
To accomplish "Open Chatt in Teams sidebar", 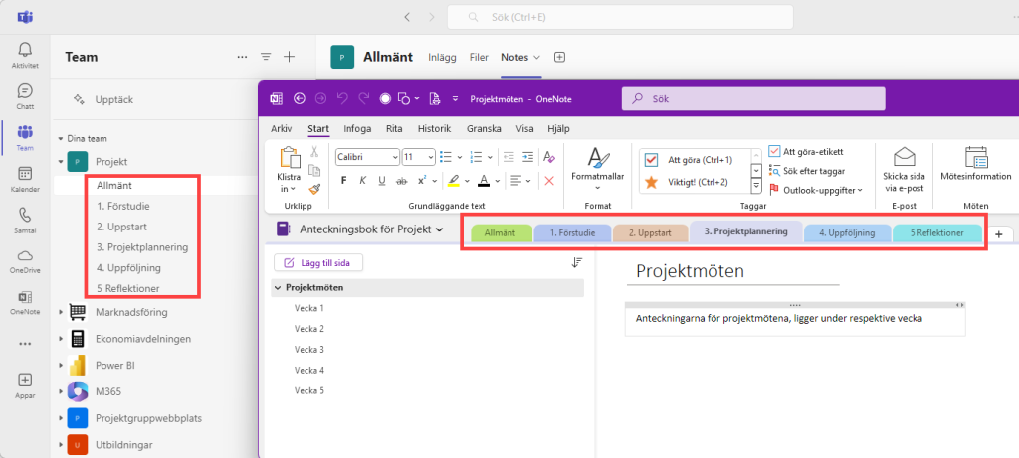I will 25,96.
